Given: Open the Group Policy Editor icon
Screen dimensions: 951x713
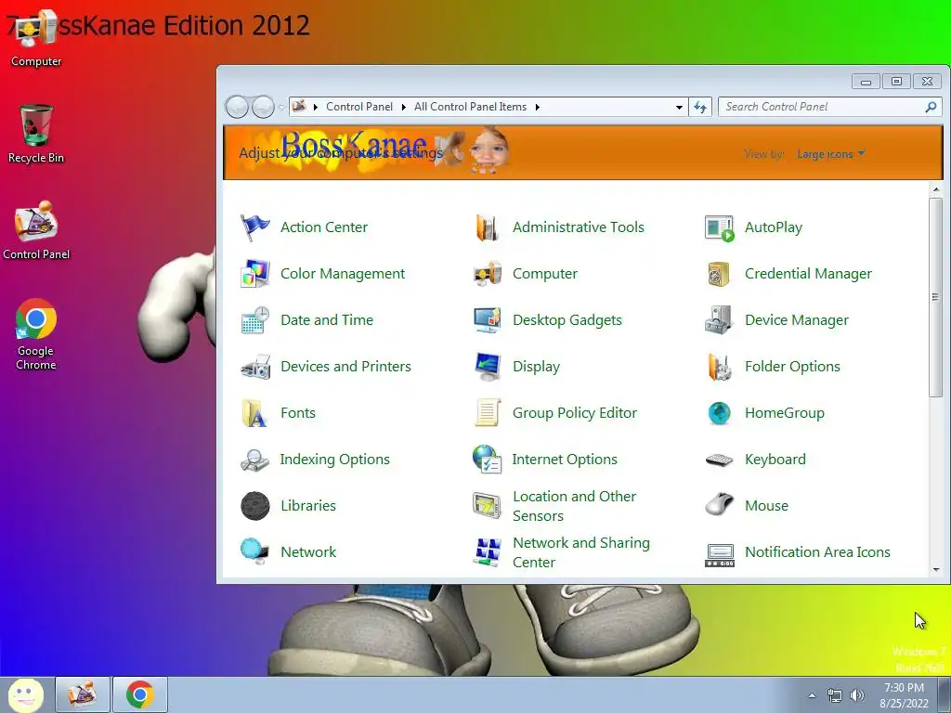Looking at the screenshot, I should point(487,413).
